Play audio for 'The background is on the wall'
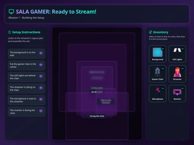Screen dimensions: 194x145 coord(41,53)
